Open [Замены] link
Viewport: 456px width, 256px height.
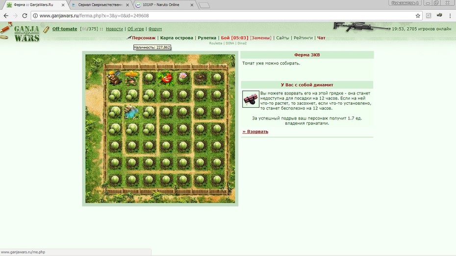coord(260,38)
